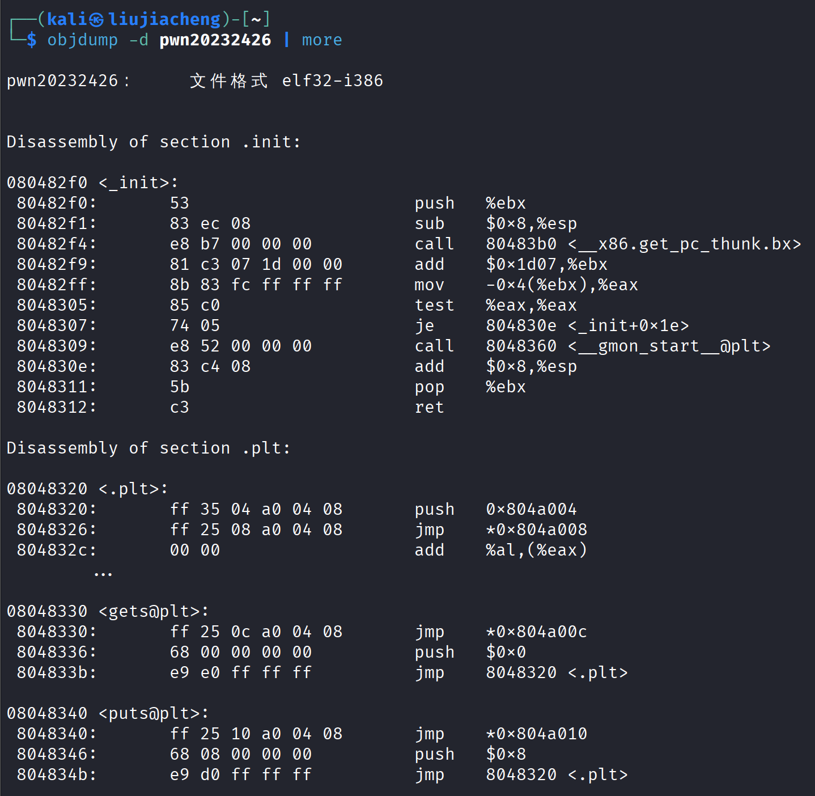The image size is (815, 796).
Task: Click the __x86.get_pc_thunk.bx call target
Action: (685, 244)
